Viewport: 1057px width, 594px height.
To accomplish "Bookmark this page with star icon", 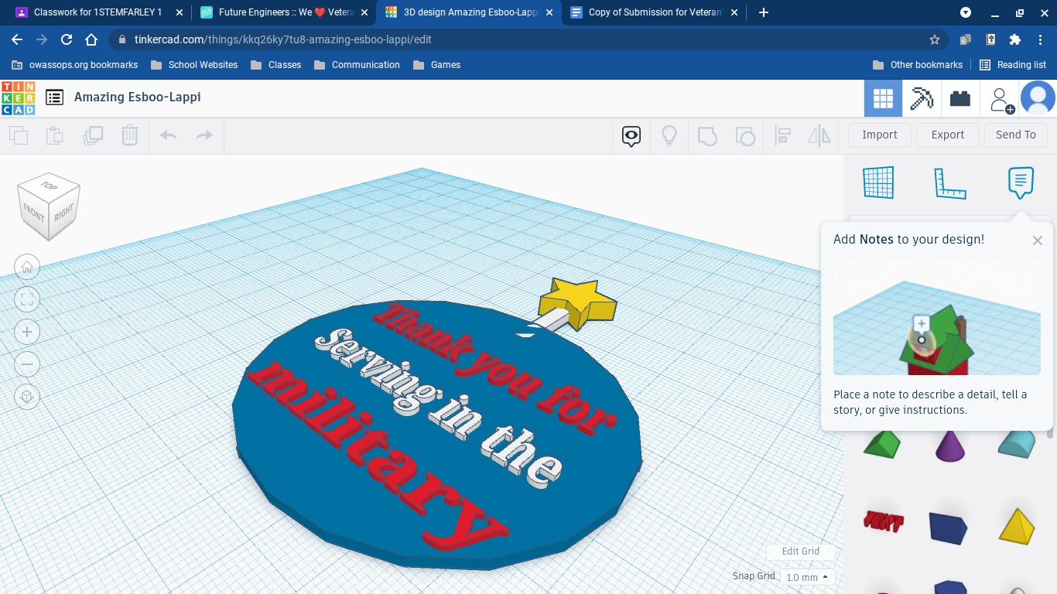I will pyautogui.click(x=935, y=39).
